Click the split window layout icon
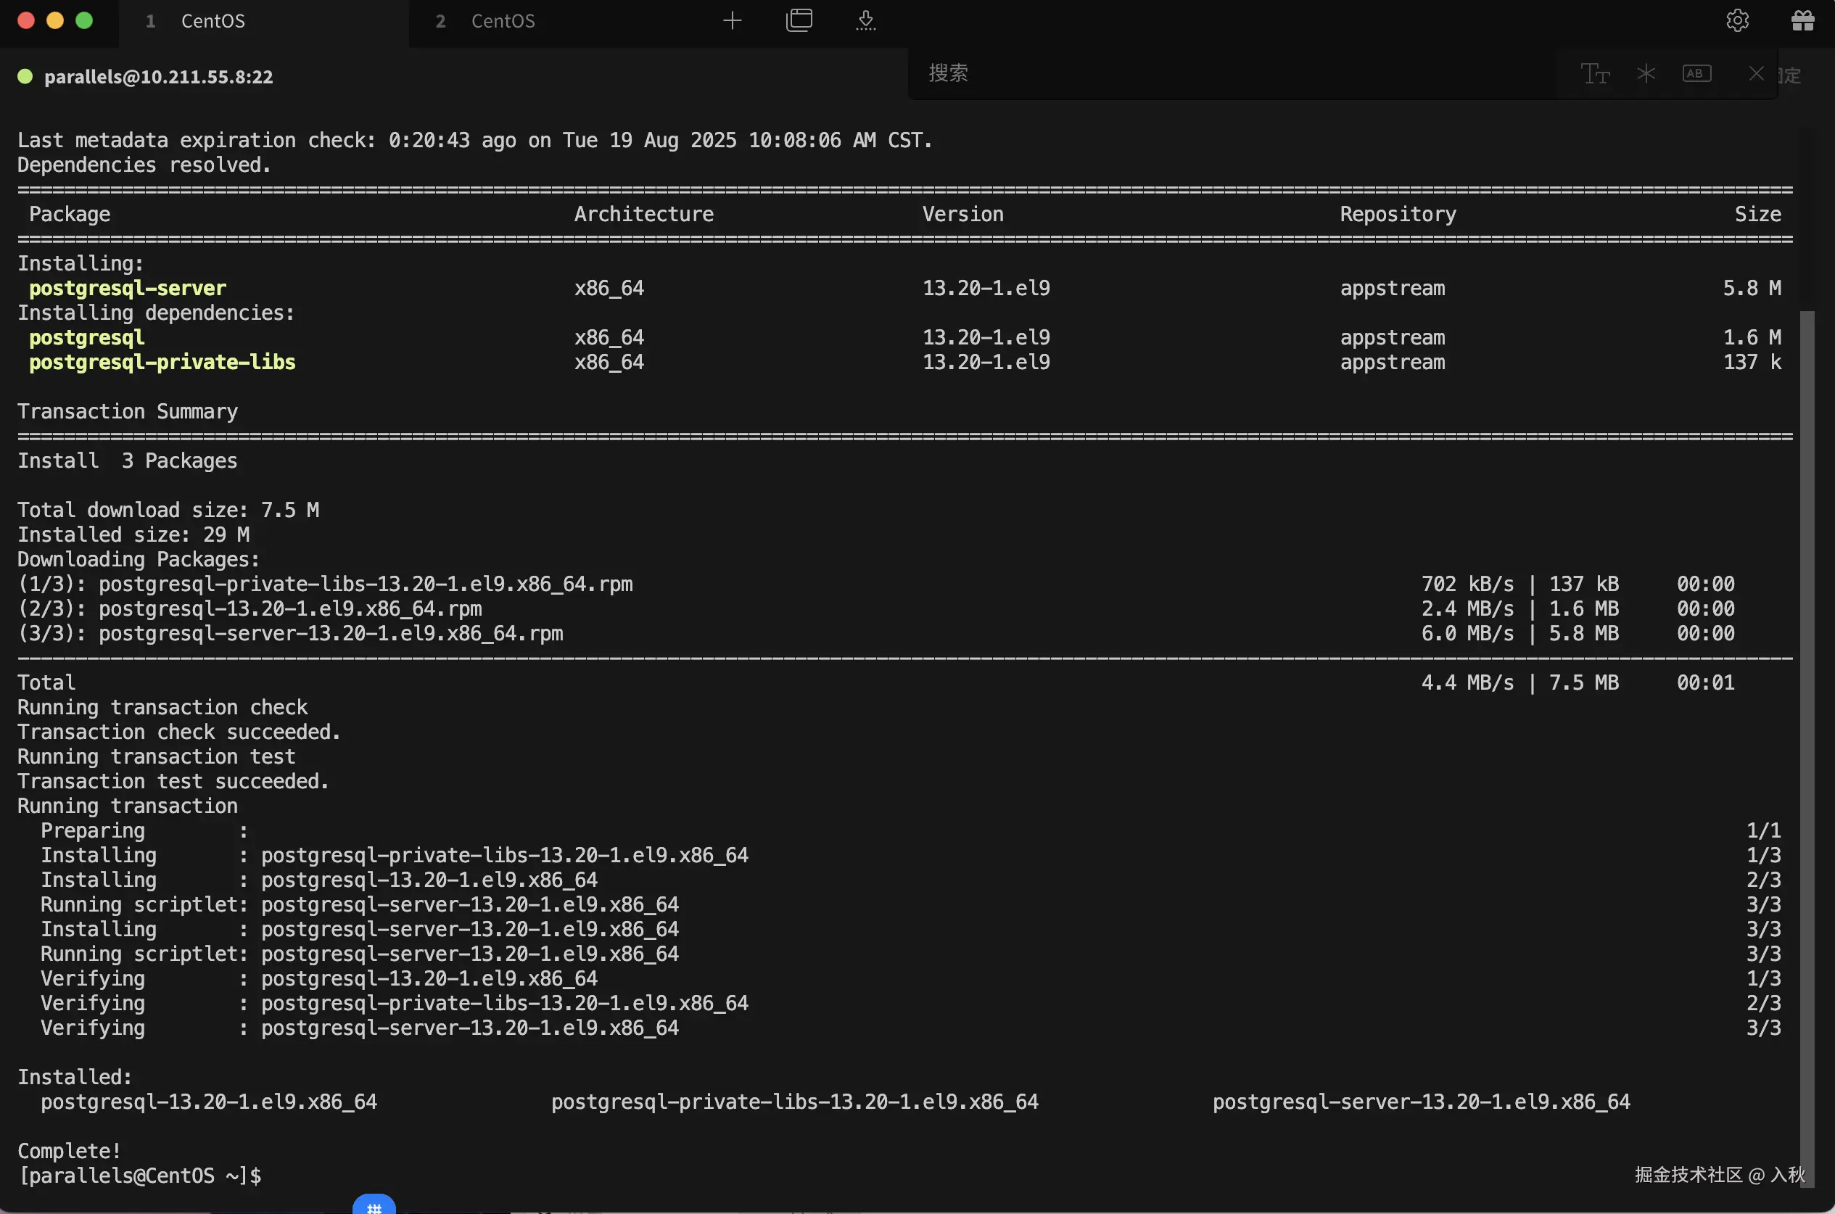 [x=799, y=21]
